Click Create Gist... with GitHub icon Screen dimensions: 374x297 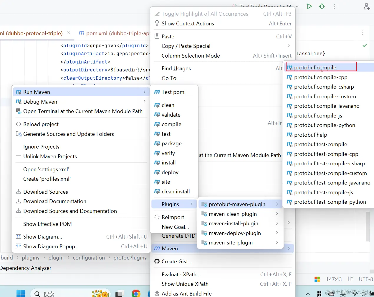pyautogui.click(x=223, y=262)
